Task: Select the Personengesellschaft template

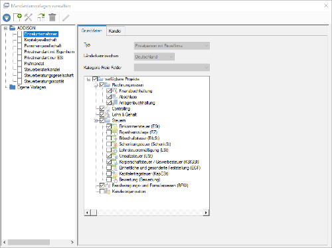Action: tap(42, 46)
